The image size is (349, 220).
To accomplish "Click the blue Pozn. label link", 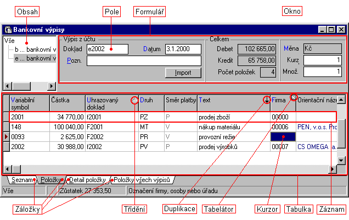I will tap(74, 61).
